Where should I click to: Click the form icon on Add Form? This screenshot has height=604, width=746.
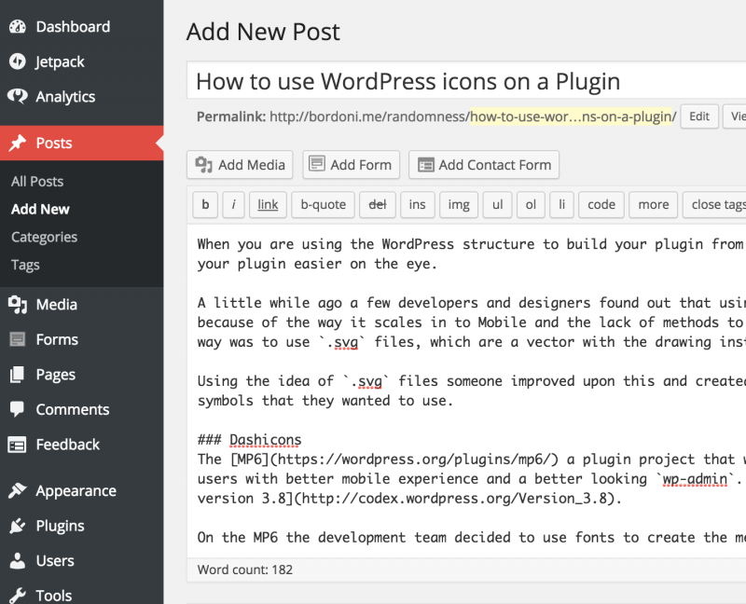[x=317, y=164]
